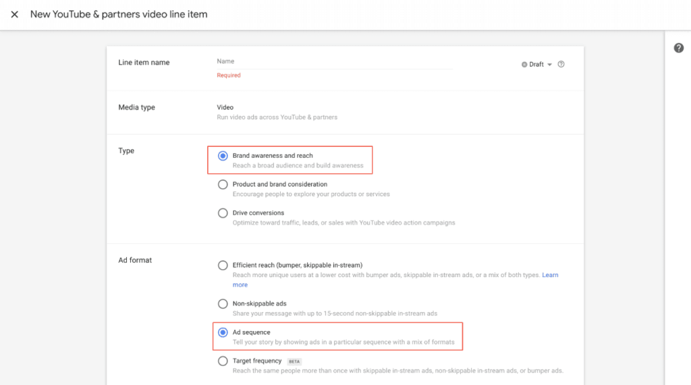691x385 pixels.
Task: Open the Learn more link
Action: click(x=550, y=275)
